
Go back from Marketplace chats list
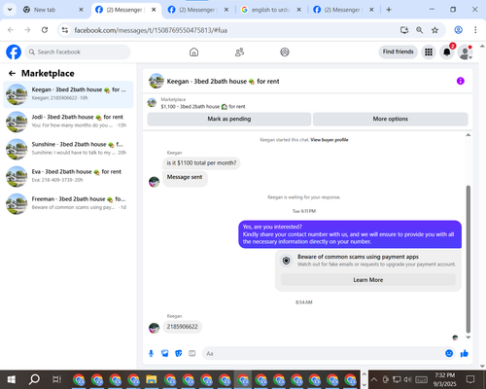point(12,73)
